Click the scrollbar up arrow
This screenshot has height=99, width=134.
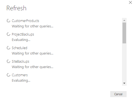(x=124, y=20)
